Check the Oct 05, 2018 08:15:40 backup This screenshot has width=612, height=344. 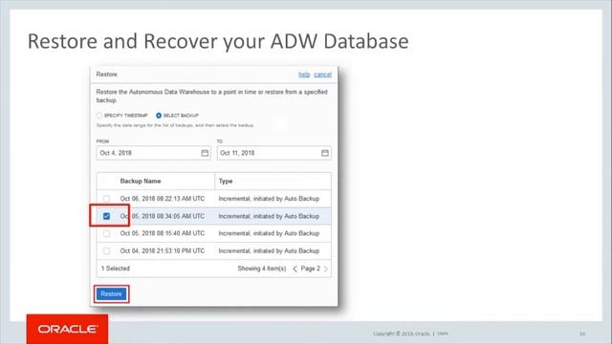tap(106, 233)
